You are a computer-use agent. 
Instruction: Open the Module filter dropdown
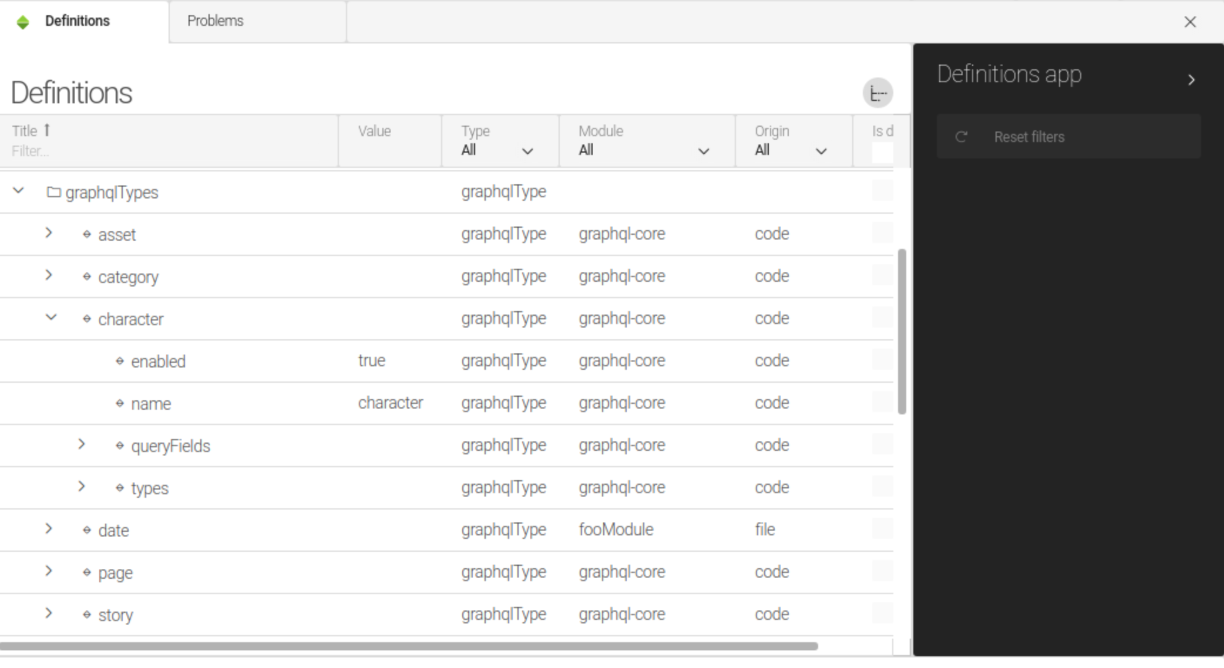(704, 150)
